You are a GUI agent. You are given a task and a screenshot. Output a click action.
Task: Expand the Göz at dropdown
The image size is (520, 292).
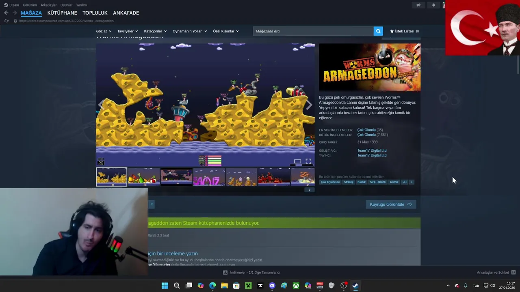[104, 31]
